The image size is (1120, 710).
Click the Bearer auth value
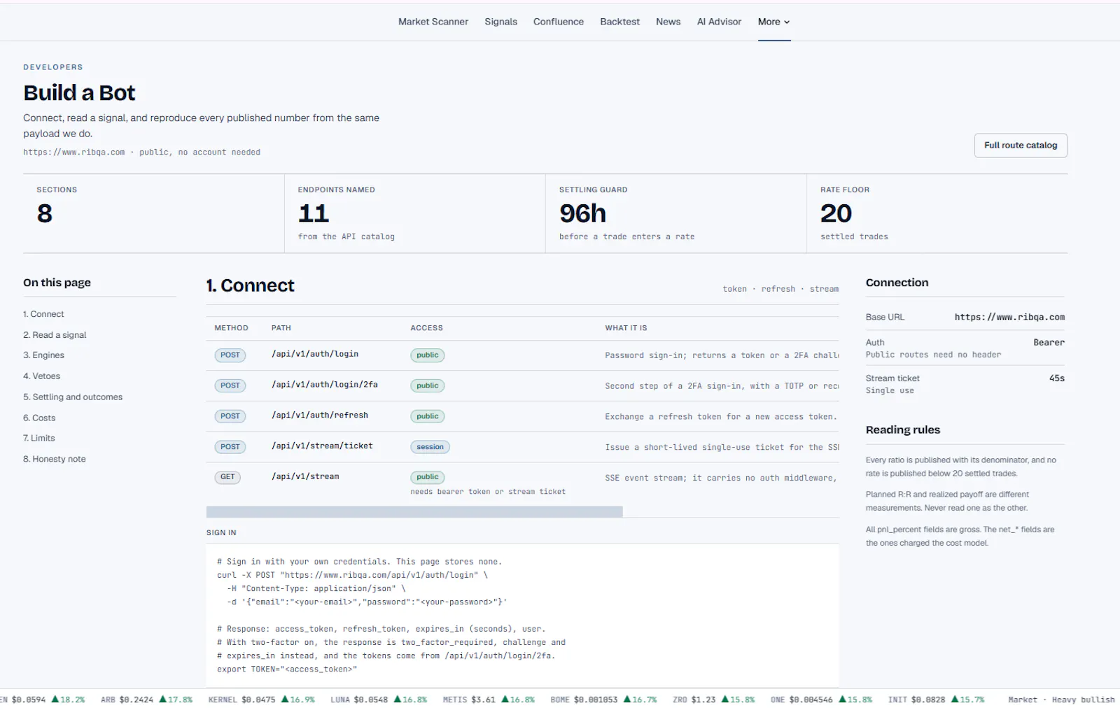[1049, 342]
